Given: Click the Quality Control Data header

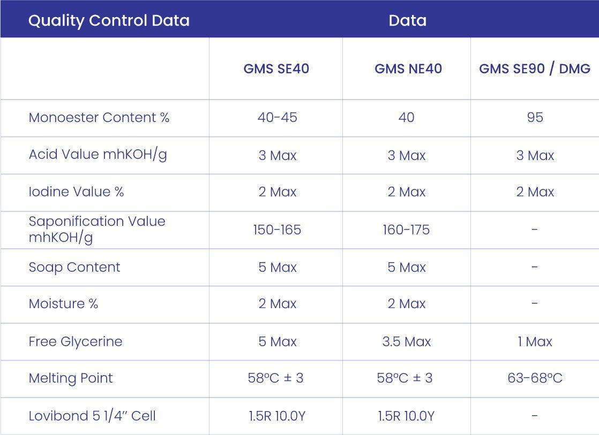Looking at the screenshot, I should coord(109,21).
